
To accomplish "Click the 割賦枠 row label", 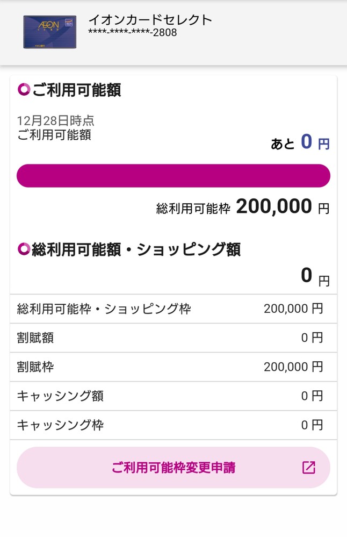I will [35, 367].
